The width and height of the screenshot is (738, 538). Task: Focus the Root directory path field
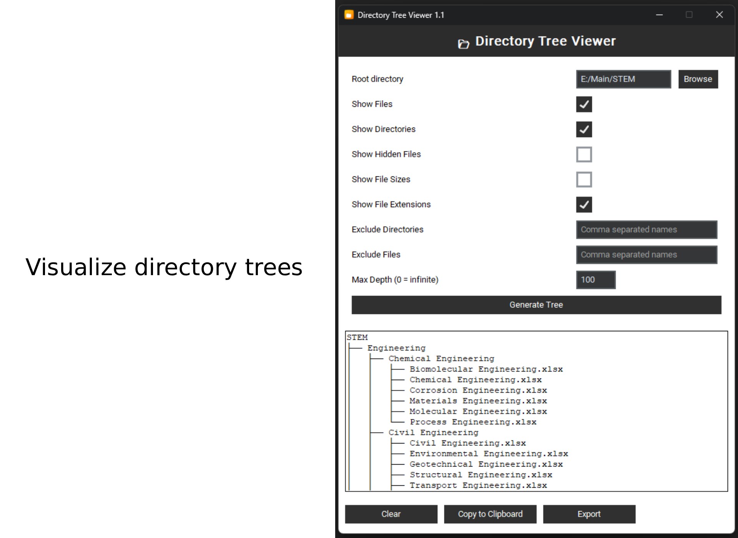[x=623, y=79]
